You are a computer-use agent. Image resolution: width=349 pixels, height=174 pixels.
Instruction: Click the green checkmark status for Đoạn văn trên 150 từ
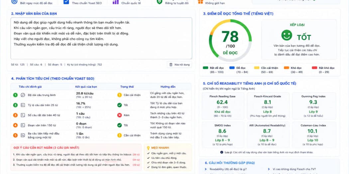point(120,125)
